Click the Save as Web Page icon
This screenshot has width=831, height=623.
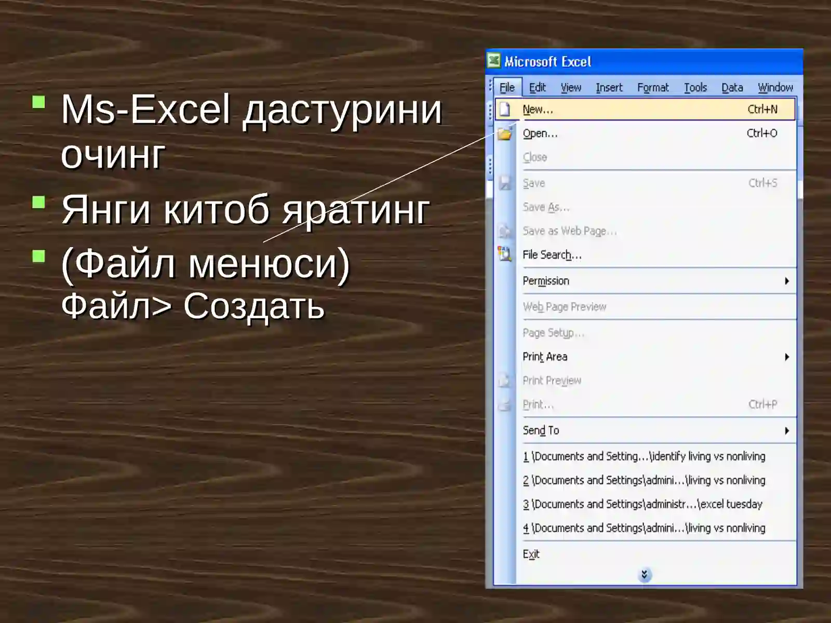[505, 231]
